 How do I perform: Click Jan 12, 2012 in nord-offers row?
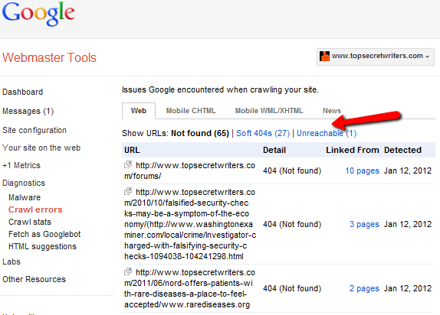coord(408,288)
